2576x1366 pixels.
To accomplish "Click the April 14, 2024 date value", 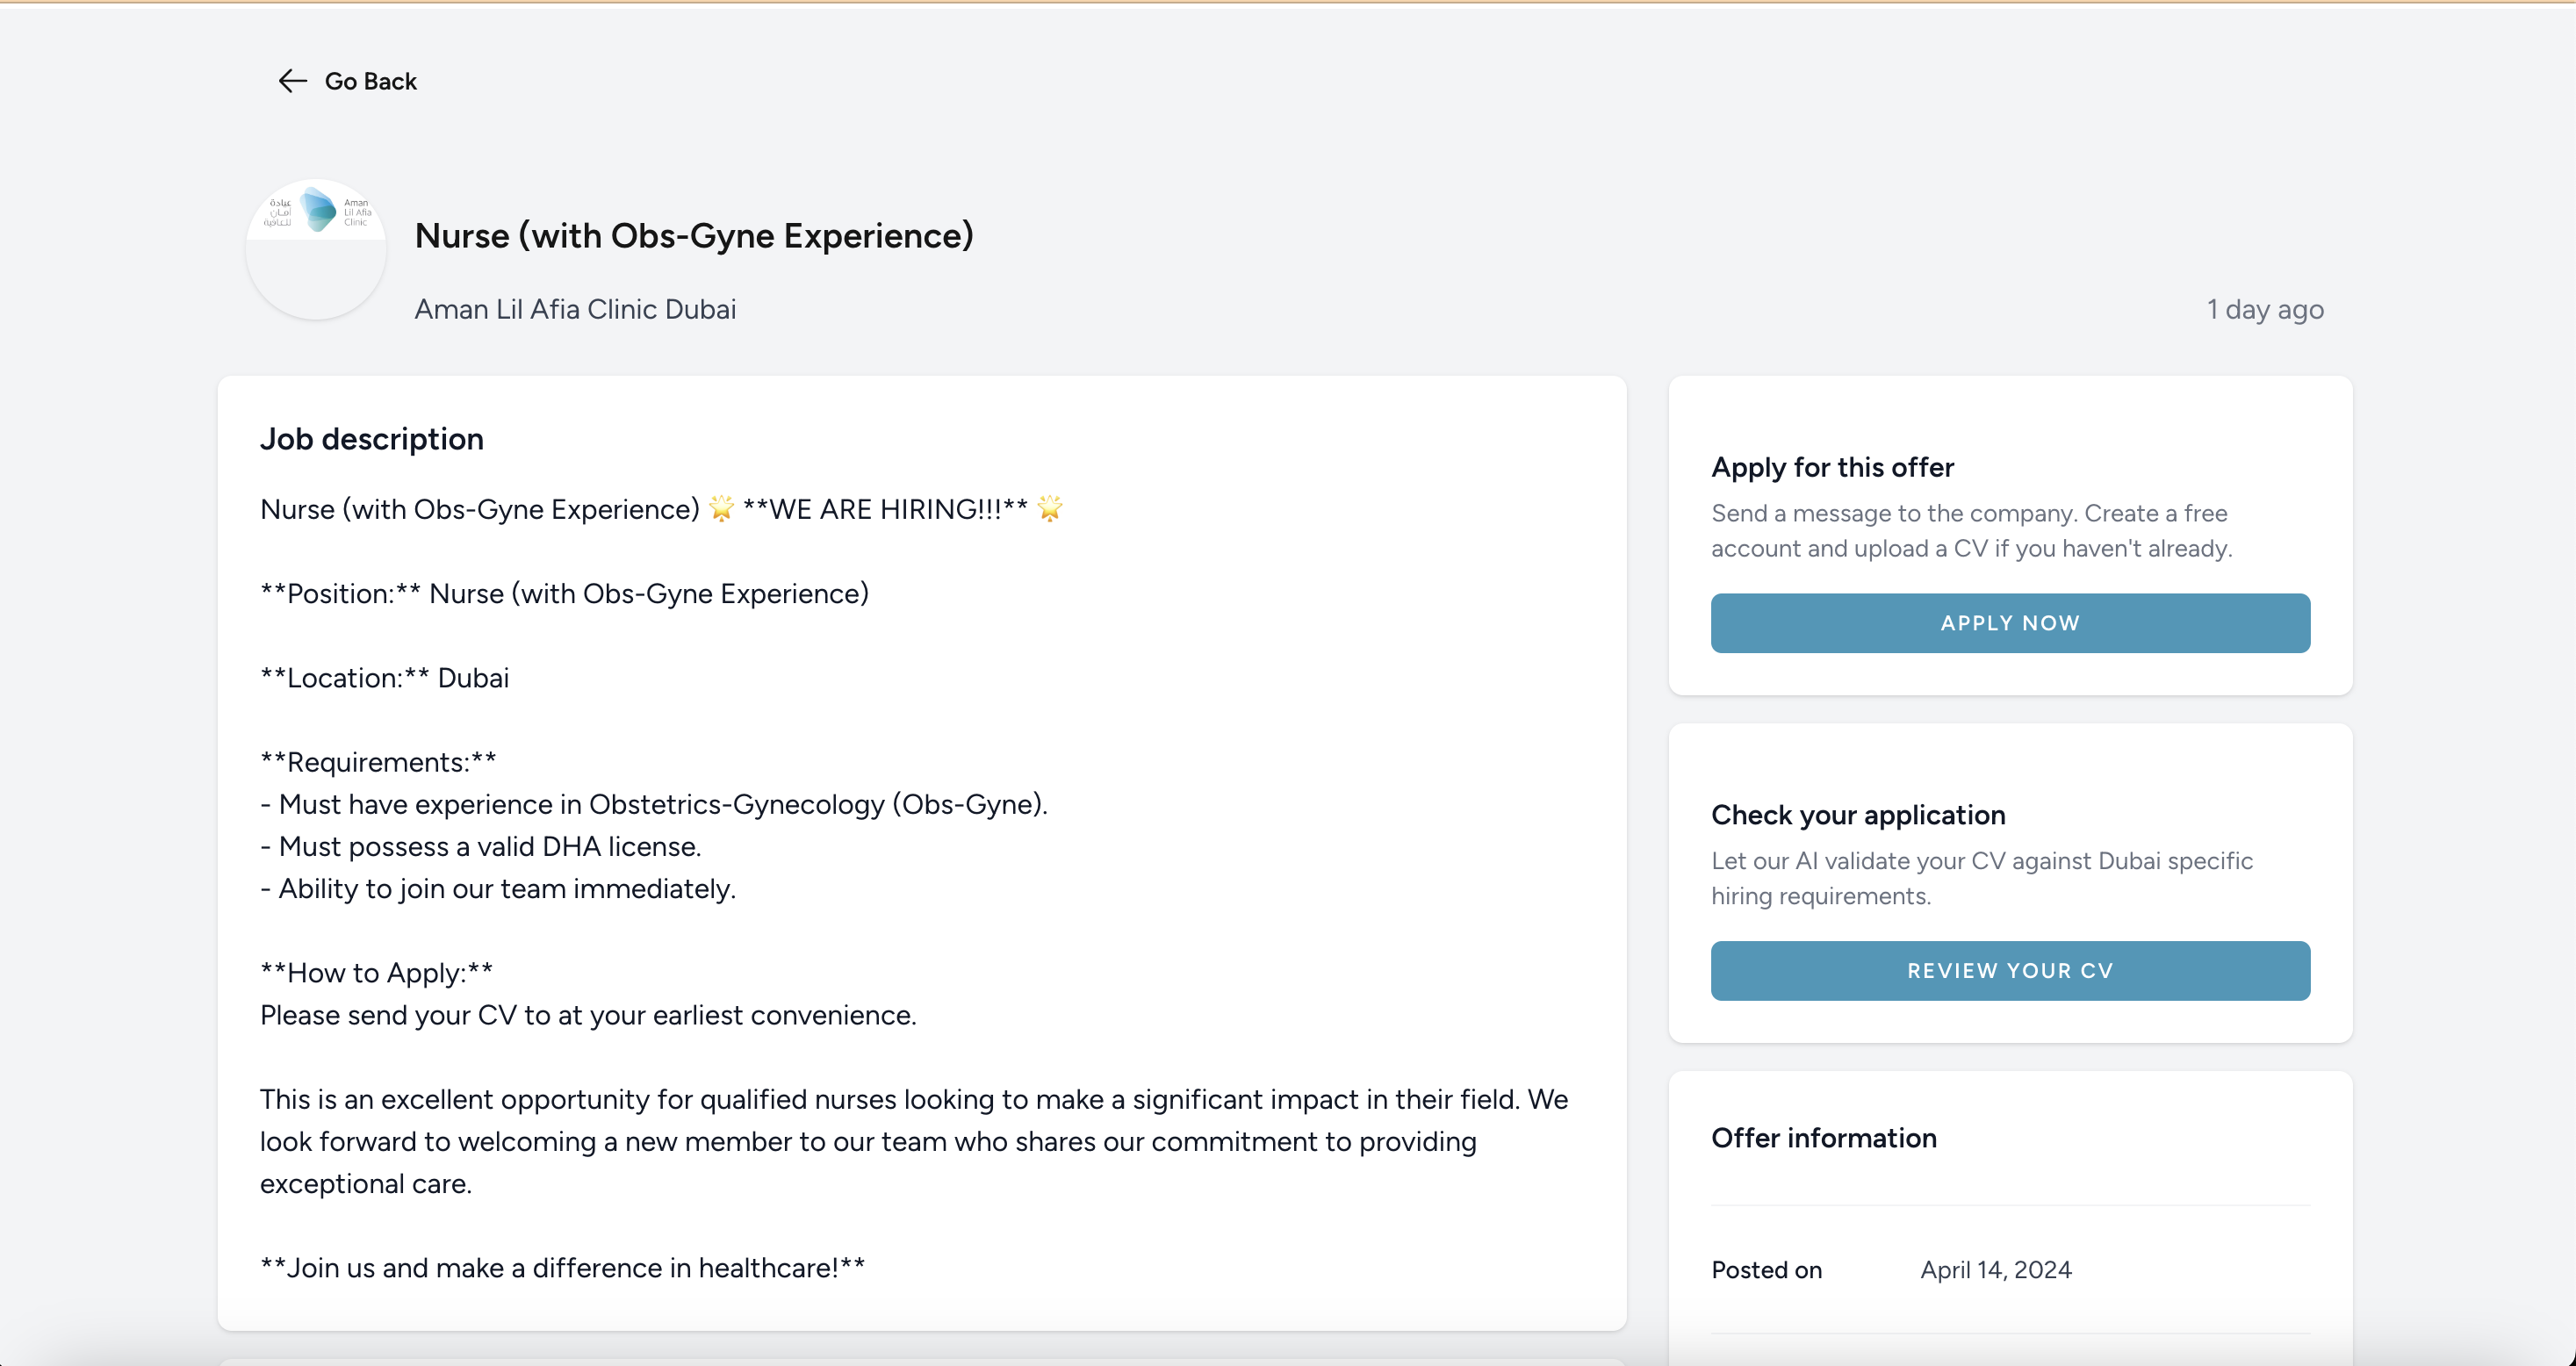I will [x=1995, y=1270].
